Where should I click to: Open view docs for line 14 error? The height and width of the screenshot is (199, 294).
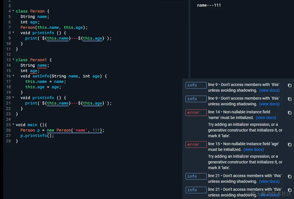pyautogui.click(x=266, y=118)
